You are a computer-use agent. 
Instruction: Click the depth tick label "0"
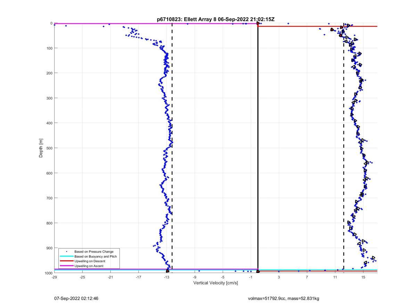51,23
